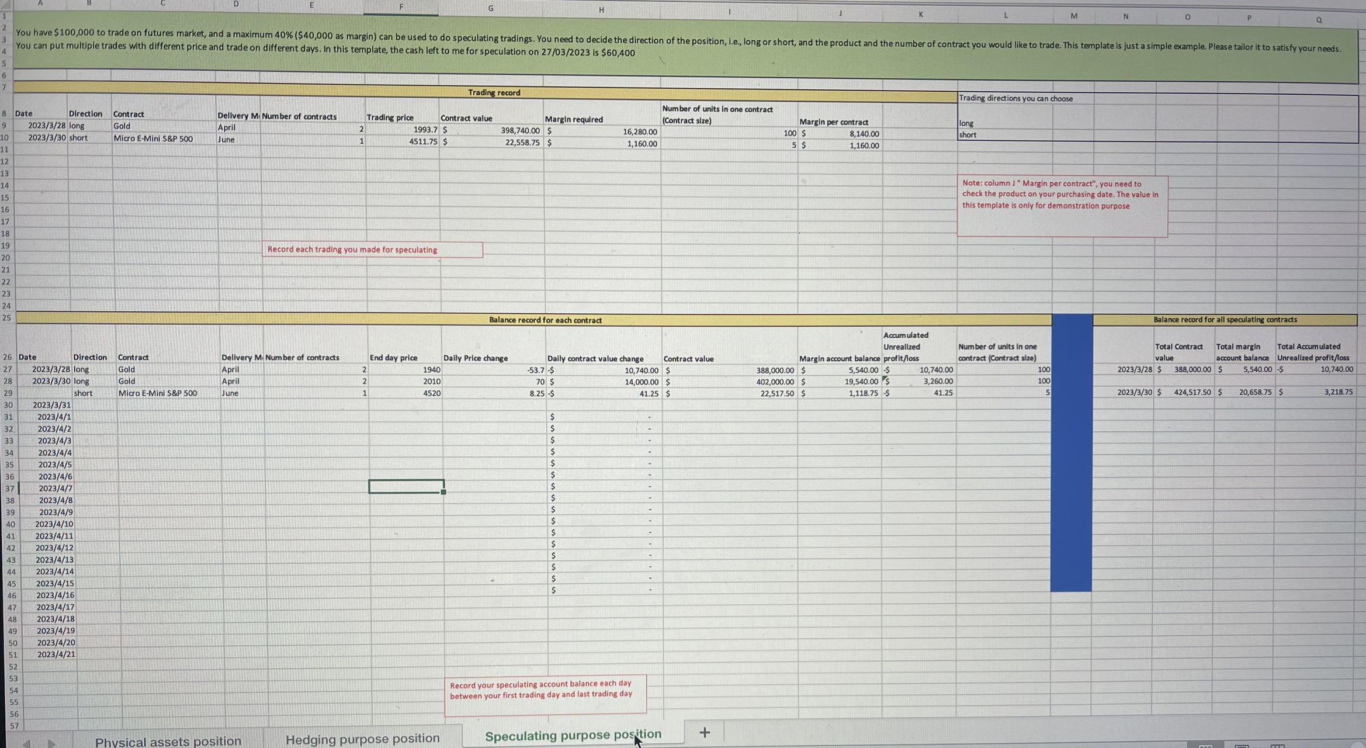Open the Hedging purpose position tab
This screenshot has width=1366, height=748.
click(x=362, y=738)
